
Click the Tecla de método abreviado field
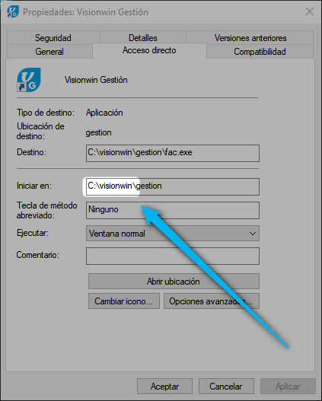pos(173,210)
